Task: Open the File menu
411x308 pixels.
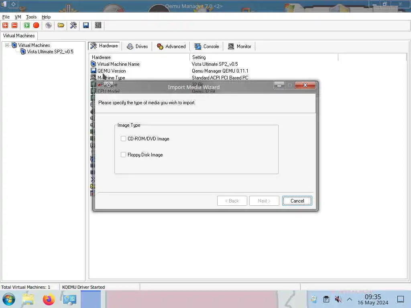Action: pos(6,17)
